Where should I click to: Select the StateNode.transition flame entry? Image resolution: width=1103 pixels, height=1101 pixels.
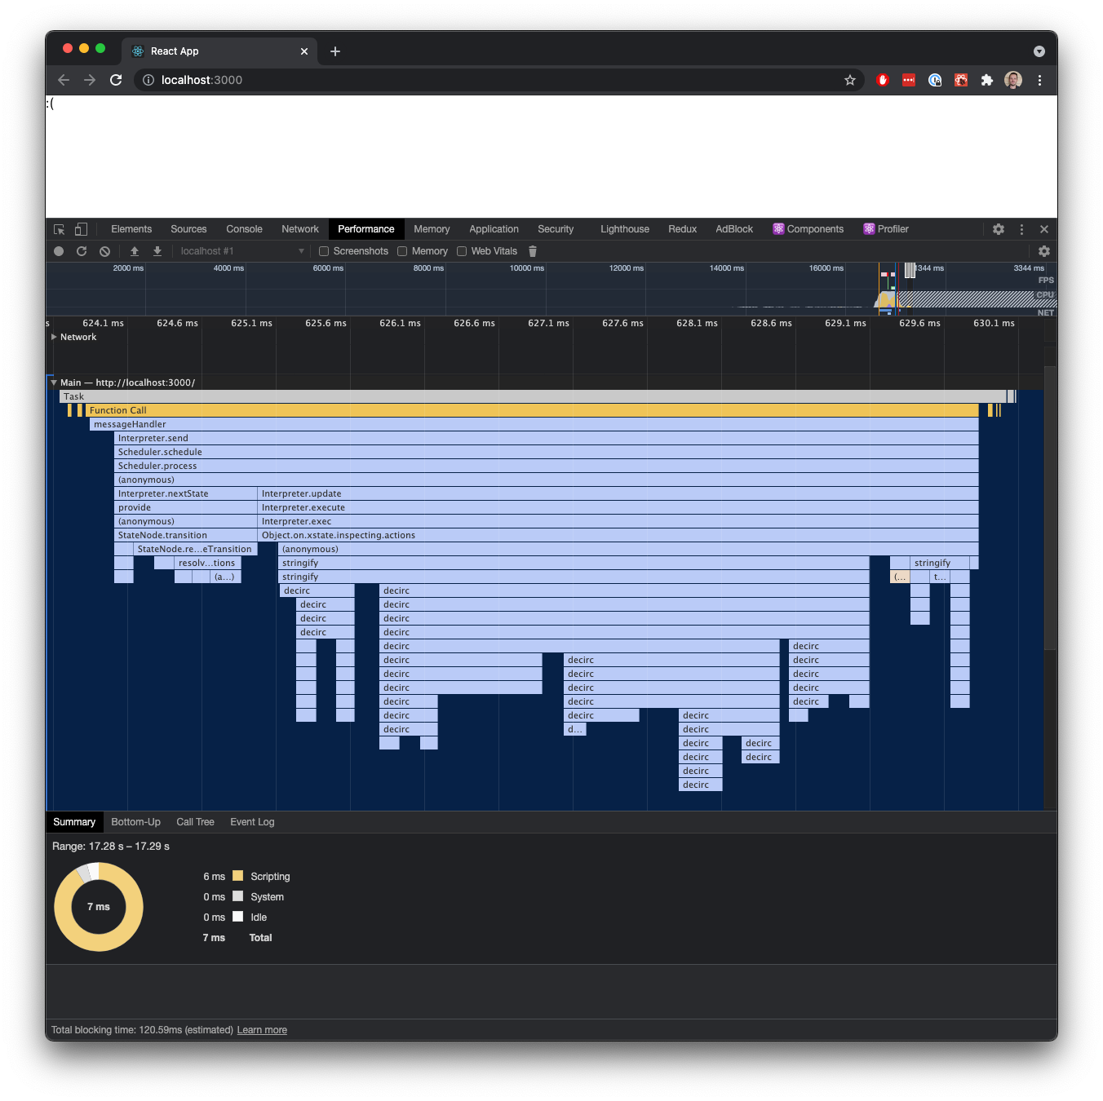pyautogui.click(x=186, y=535)
